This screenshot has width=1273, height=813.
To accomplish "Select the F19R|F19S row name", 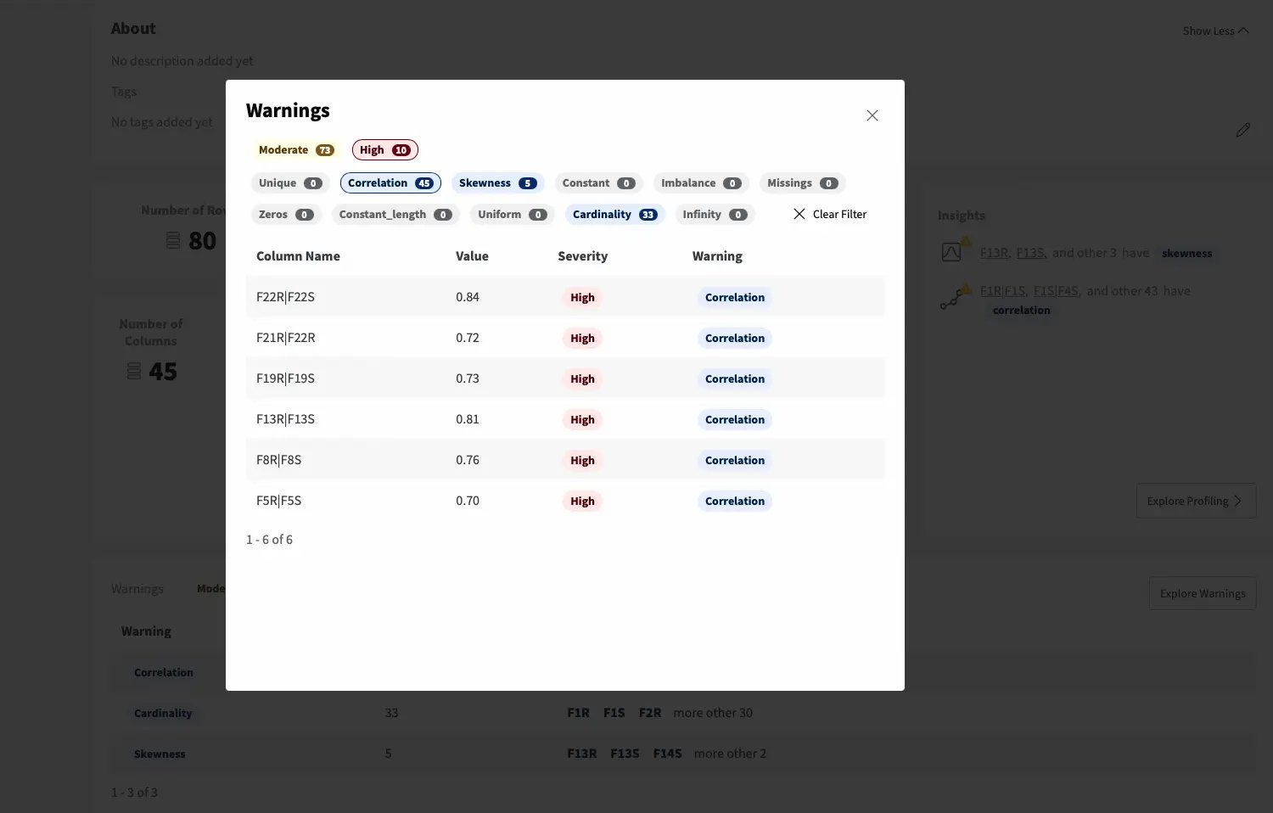I will coord(285,378).
